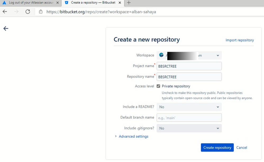The image size is (264, 162).
Task: Open the Include a README dropdown
Action: tap(189, 107)
